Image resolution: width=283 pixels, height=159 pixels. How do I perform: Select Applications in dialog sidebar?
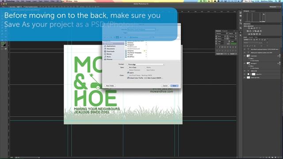point(111,46)
